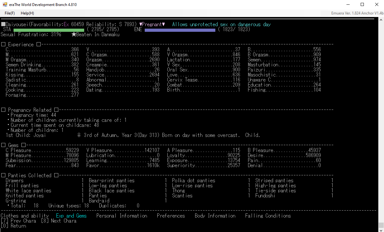Click the square left of Gems header
Screen dimensions: 384x232
coord(3,145)
